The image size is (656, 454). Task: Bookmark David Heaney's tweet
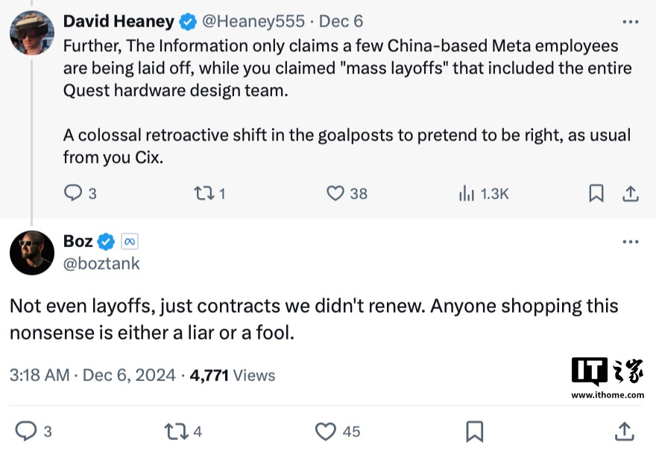coord(596,194)
